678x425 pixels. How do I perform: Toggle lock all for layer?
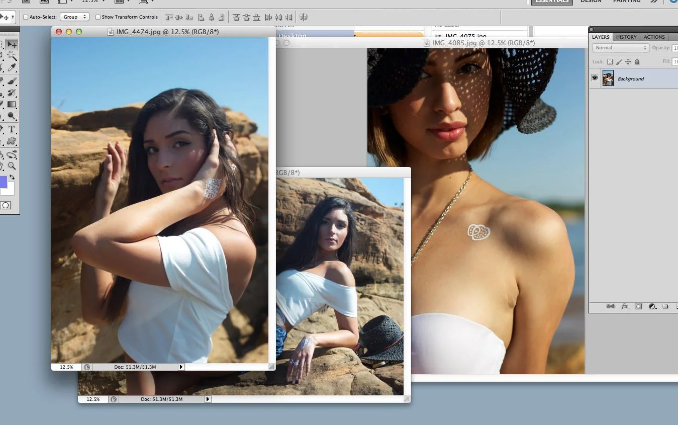pyautogui.click(x=637, y=61)
